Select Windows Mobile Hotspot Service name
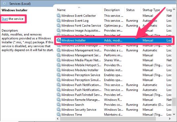 [81, 65]
